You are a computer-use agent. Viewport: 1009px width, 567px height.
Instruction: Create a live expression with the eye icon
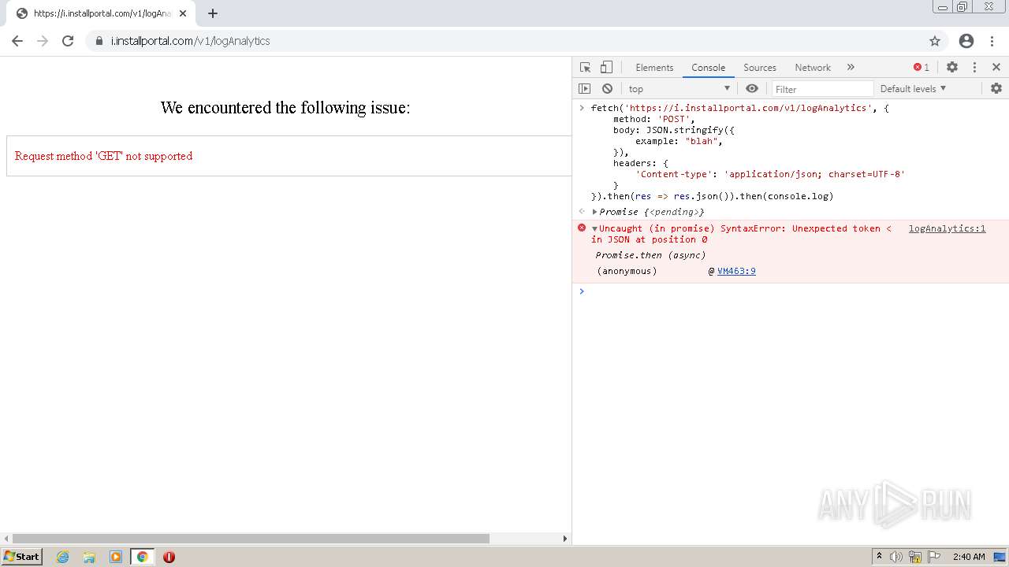tap(752, 89)
